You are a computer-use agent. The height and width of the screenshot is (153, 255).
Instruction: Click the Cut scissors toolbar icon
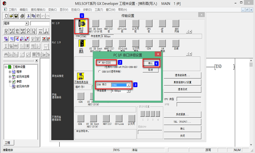click(29, 16)
